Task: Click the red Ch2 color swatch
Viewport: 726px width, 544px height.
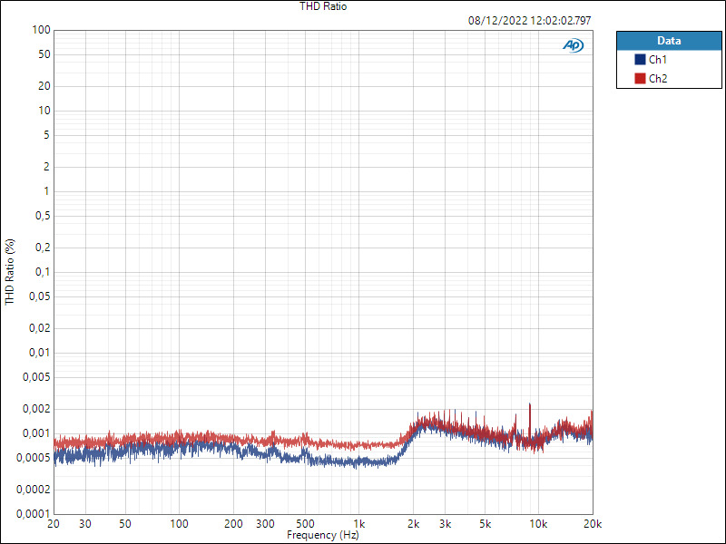Action: point(640,79)
